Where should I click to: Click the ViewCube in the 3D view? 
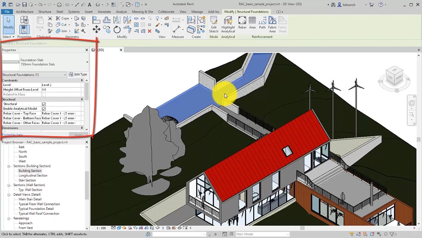(x=394, y=77)
